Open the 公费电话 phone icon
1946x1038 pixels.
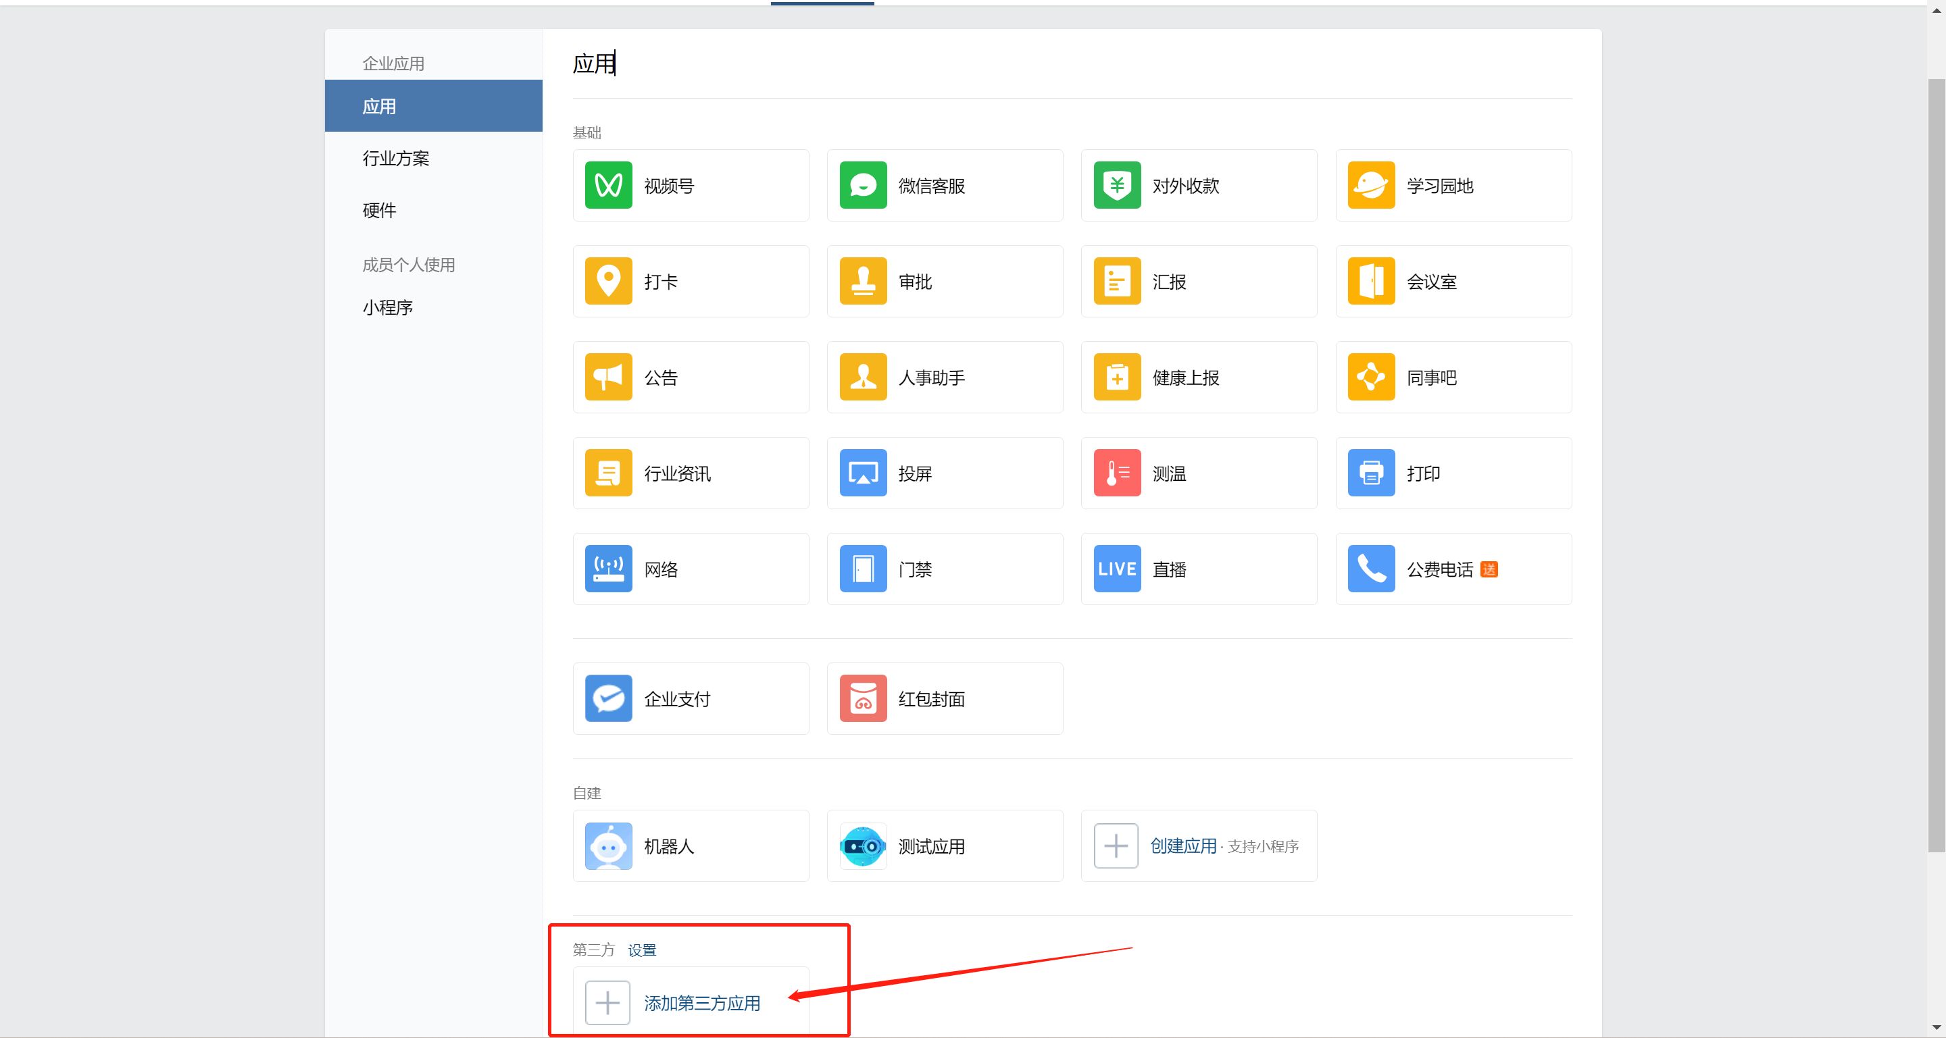pyautogui.click(x=1371, y=569)
